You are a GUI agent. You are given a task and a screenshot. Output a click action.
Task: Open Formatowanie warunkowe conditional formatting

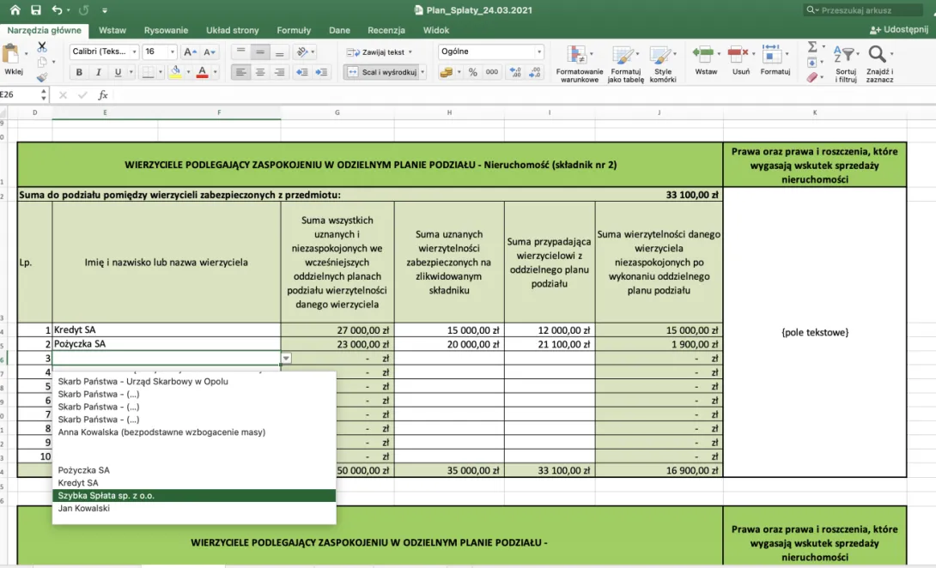[580, 63]
